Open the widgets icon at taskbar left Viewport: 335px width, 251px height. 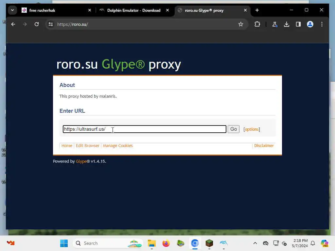(x=10, y=243)
